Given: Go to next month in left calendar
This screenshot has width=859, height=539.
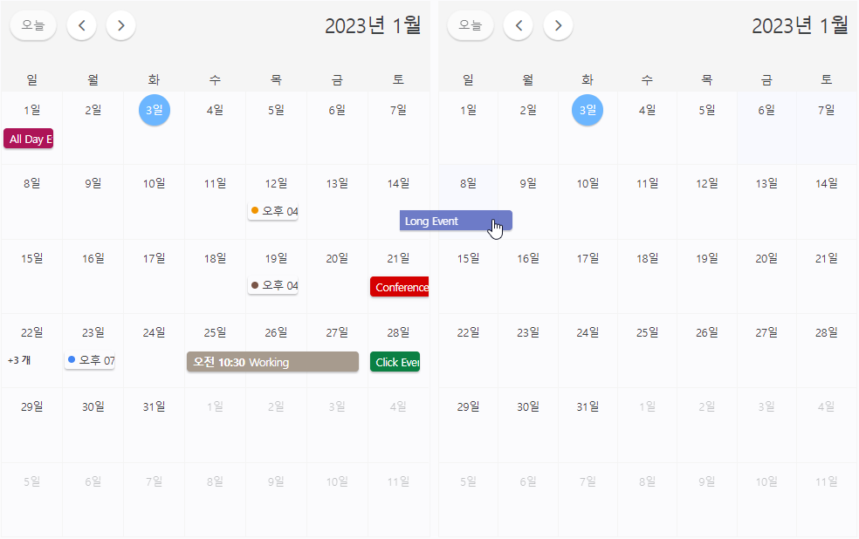Looking at the screenshot, I should click(120, 25).
